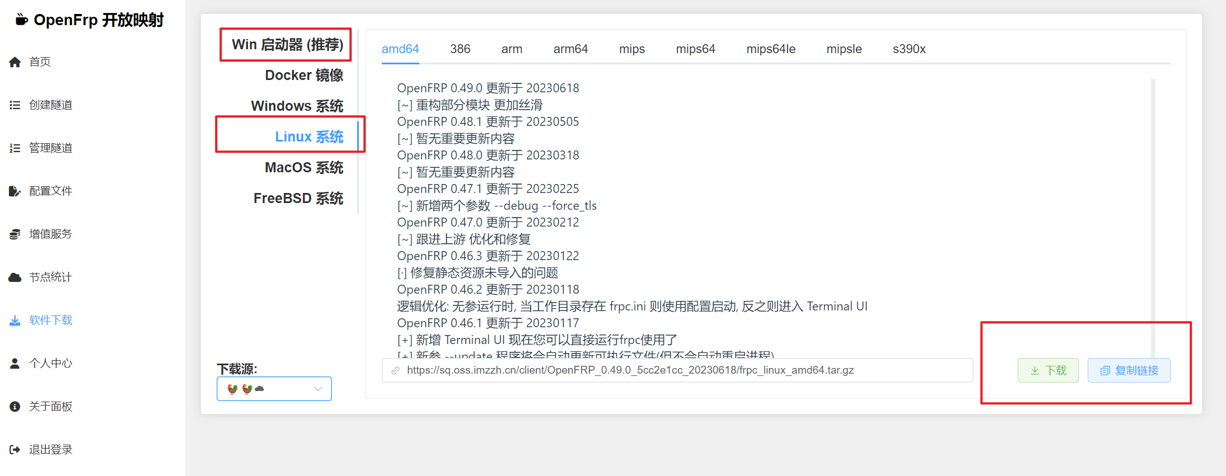The image size is (1226, 476).
Task: Click text 'OpenFRP 0.46.3 更新于 20230122'
Action: [x=488, y=256]
